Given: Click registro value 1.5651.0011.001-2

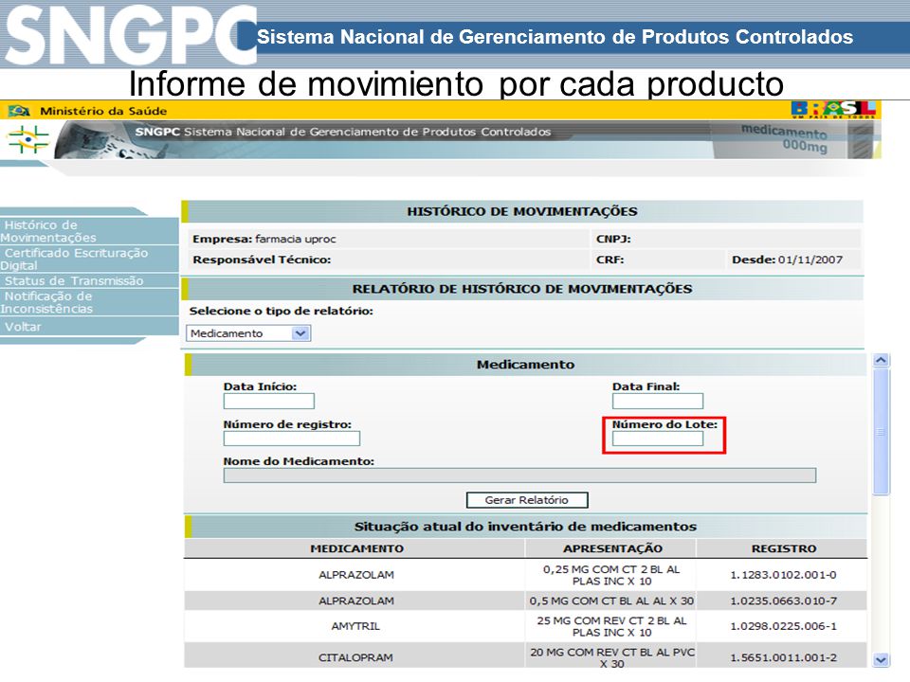Looking at the screenshot, I should click(x=783, y=657).
